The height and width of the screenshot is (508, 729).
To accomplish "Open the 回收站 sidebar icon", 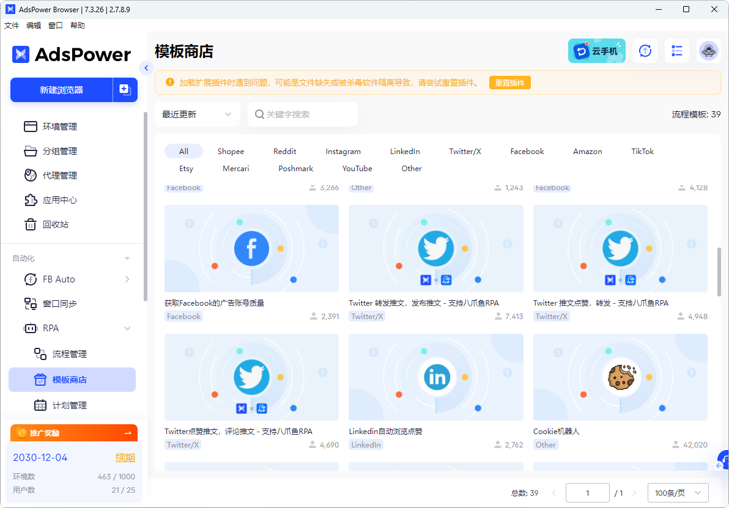I will pyautogui.click(x=30, y=224).
